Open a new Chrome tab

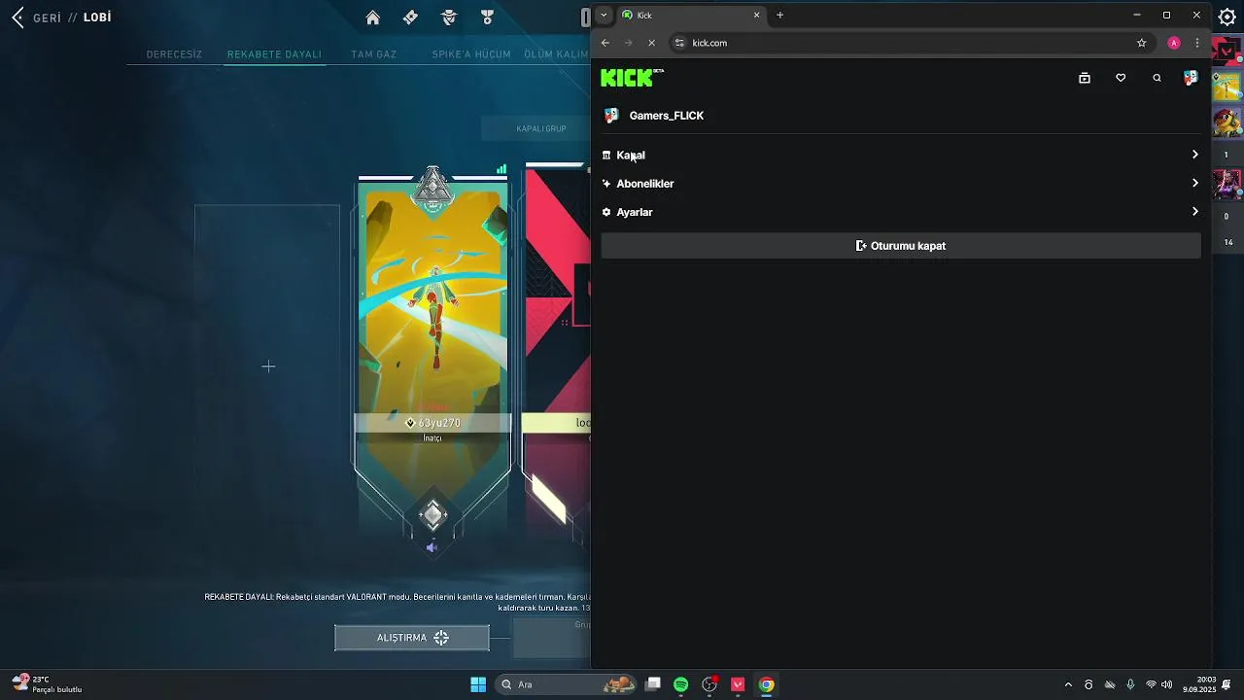click(x=779, y=15)
